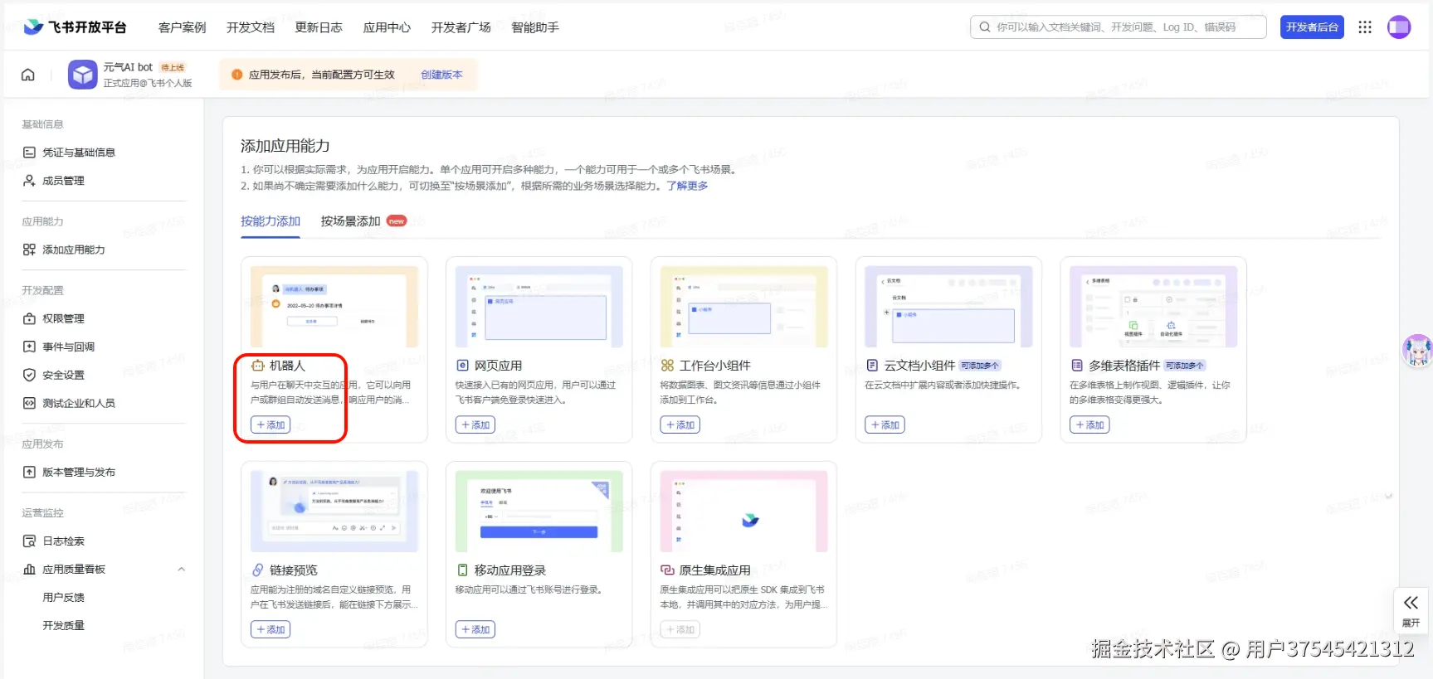Click the 开发文档 nav item
Image resolution: width=1433 pixels, height=679 pixels.
point(251,27)
